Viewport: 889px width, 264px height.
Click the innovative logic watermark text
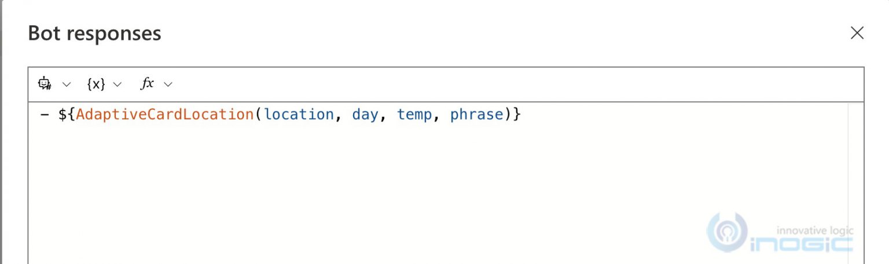click(814, 230)
